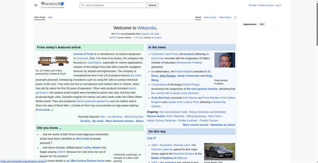Hide the Appearance panel
This screenshot has width=318, height=163.
click(x=262, y=24)
